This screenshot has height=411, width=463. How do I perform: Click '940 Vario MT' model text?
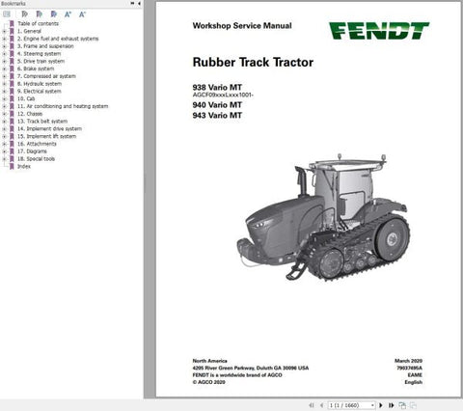click(217, 105)
